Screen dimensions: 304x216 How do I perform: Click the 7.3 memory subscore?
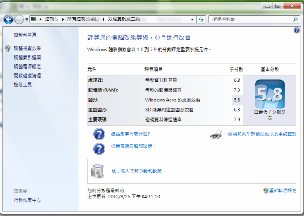pyautogui.click(x=237, y=90)
